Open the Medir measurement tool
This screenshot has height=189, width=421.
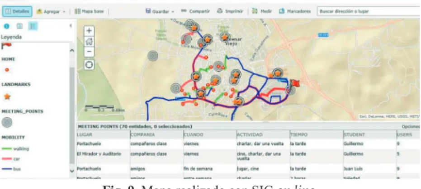pyautogui.click(x=262, y=12)
